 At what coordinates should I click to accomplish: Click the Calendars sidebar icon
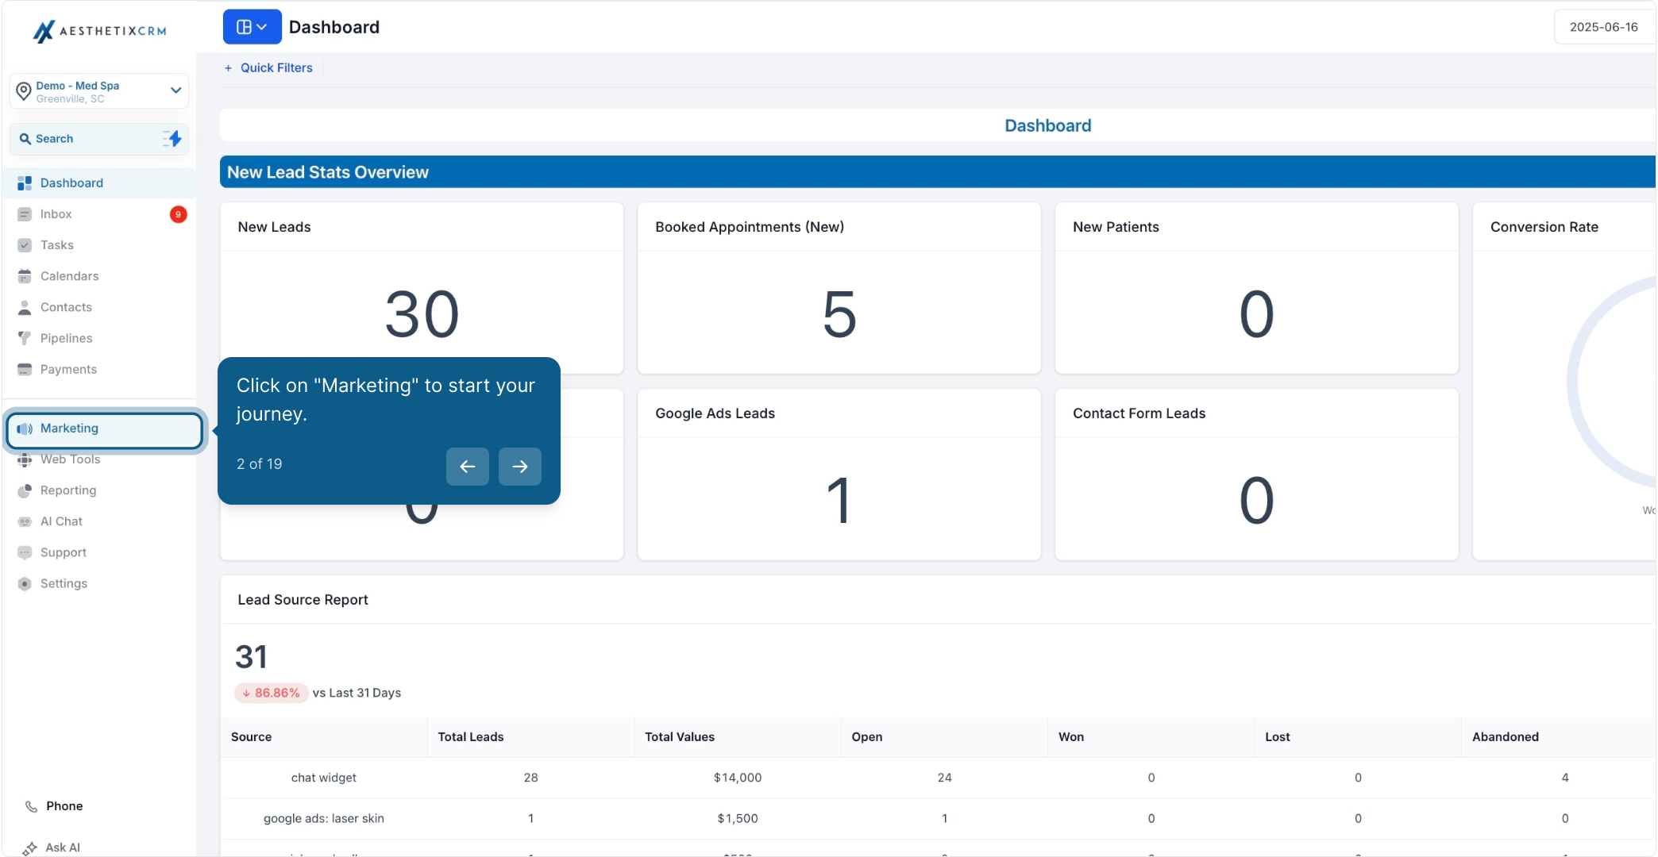25,276
